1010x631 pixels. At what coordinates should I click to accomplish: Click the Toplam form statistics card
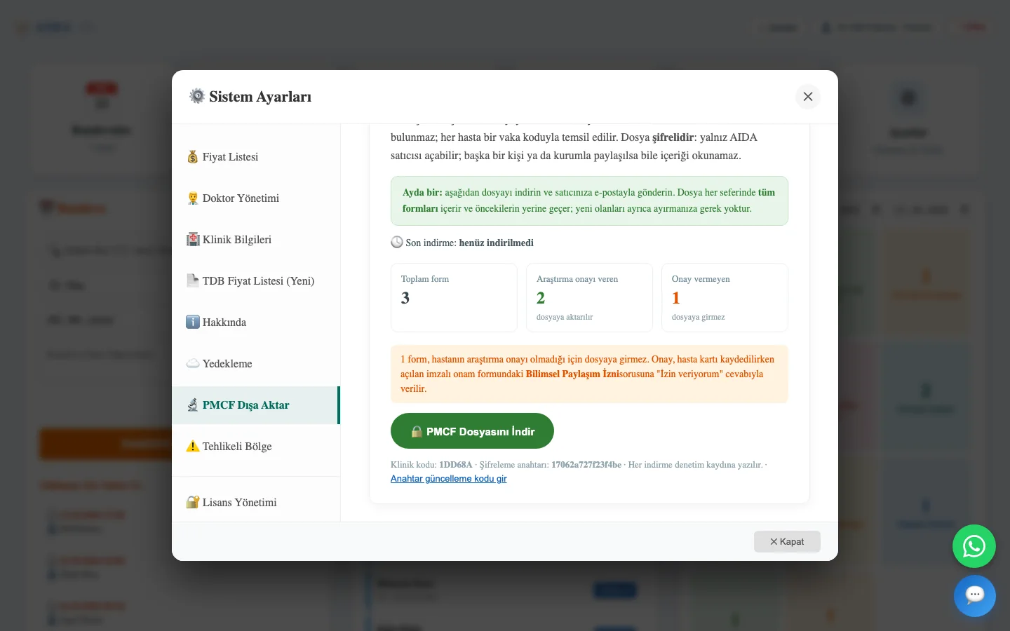point(454,297)
